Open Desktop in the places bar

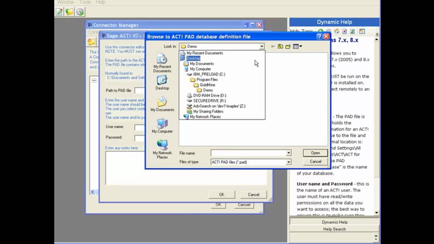click(x=162, y=83)
